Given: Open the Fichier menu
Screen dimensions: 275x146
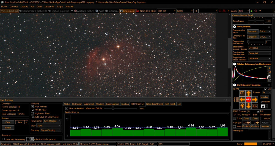Looking at the screenshot, I should click(x=4, y=7).
